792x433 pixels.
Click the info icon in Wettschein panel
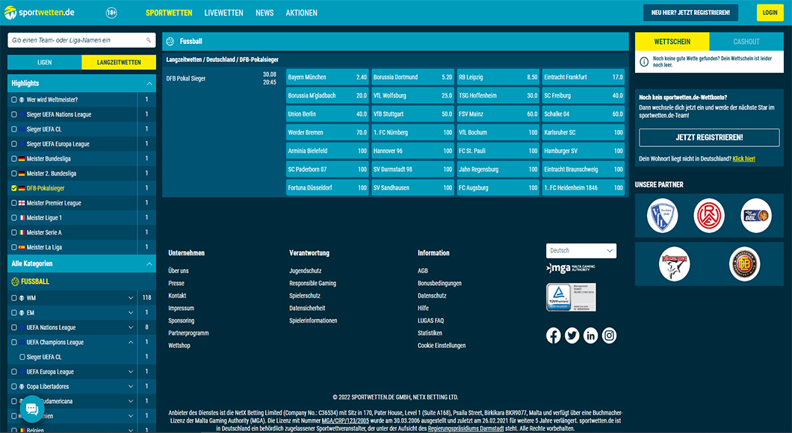[x=644, y=61]
